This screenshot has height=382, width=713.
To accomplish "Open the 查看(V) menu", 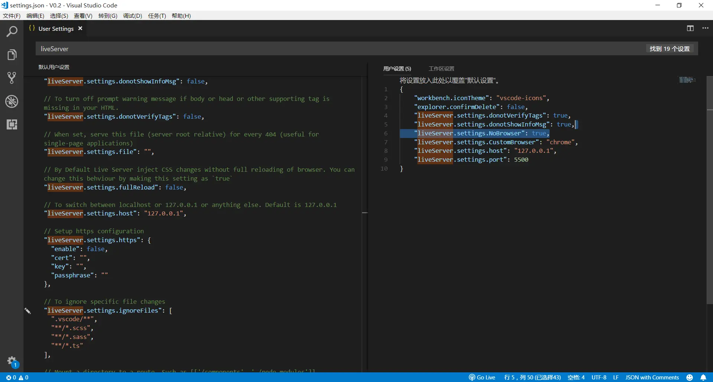I will click(x=83, y=16).
